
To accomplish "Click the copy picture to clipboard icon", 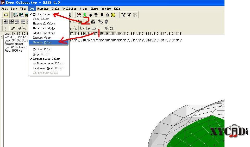I will click(x=21, y=15).
